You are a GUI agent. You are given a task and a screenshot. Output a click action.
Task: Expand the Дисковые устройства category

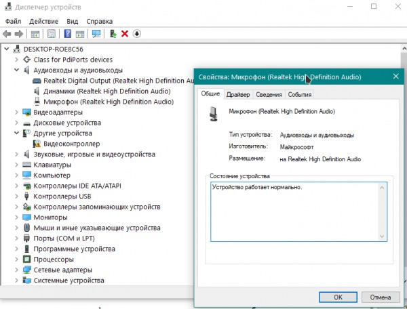(16, 123)
